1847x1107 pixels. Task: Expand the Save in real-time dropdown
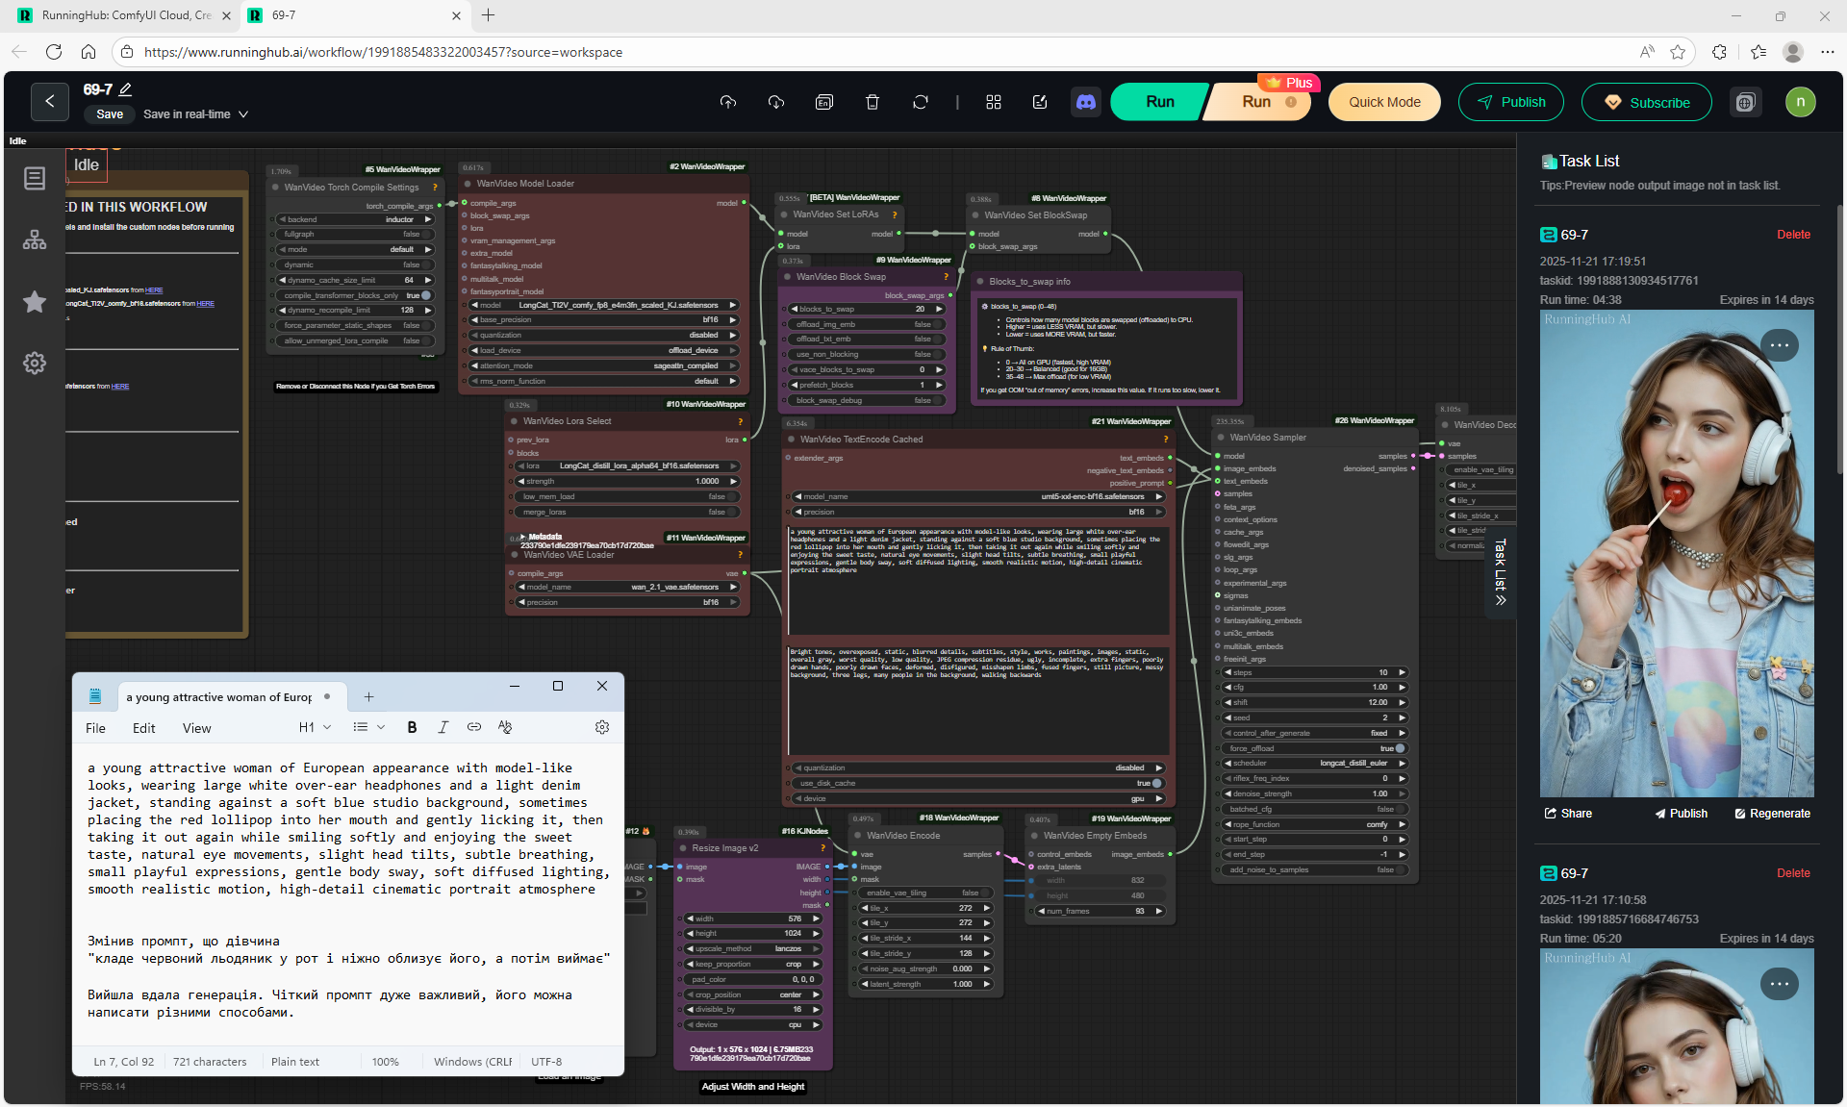point(243,114)
